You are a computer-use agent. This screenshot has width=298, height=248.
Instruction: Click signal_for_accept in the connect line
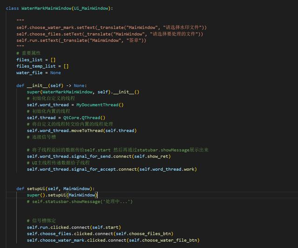(91, 169)
